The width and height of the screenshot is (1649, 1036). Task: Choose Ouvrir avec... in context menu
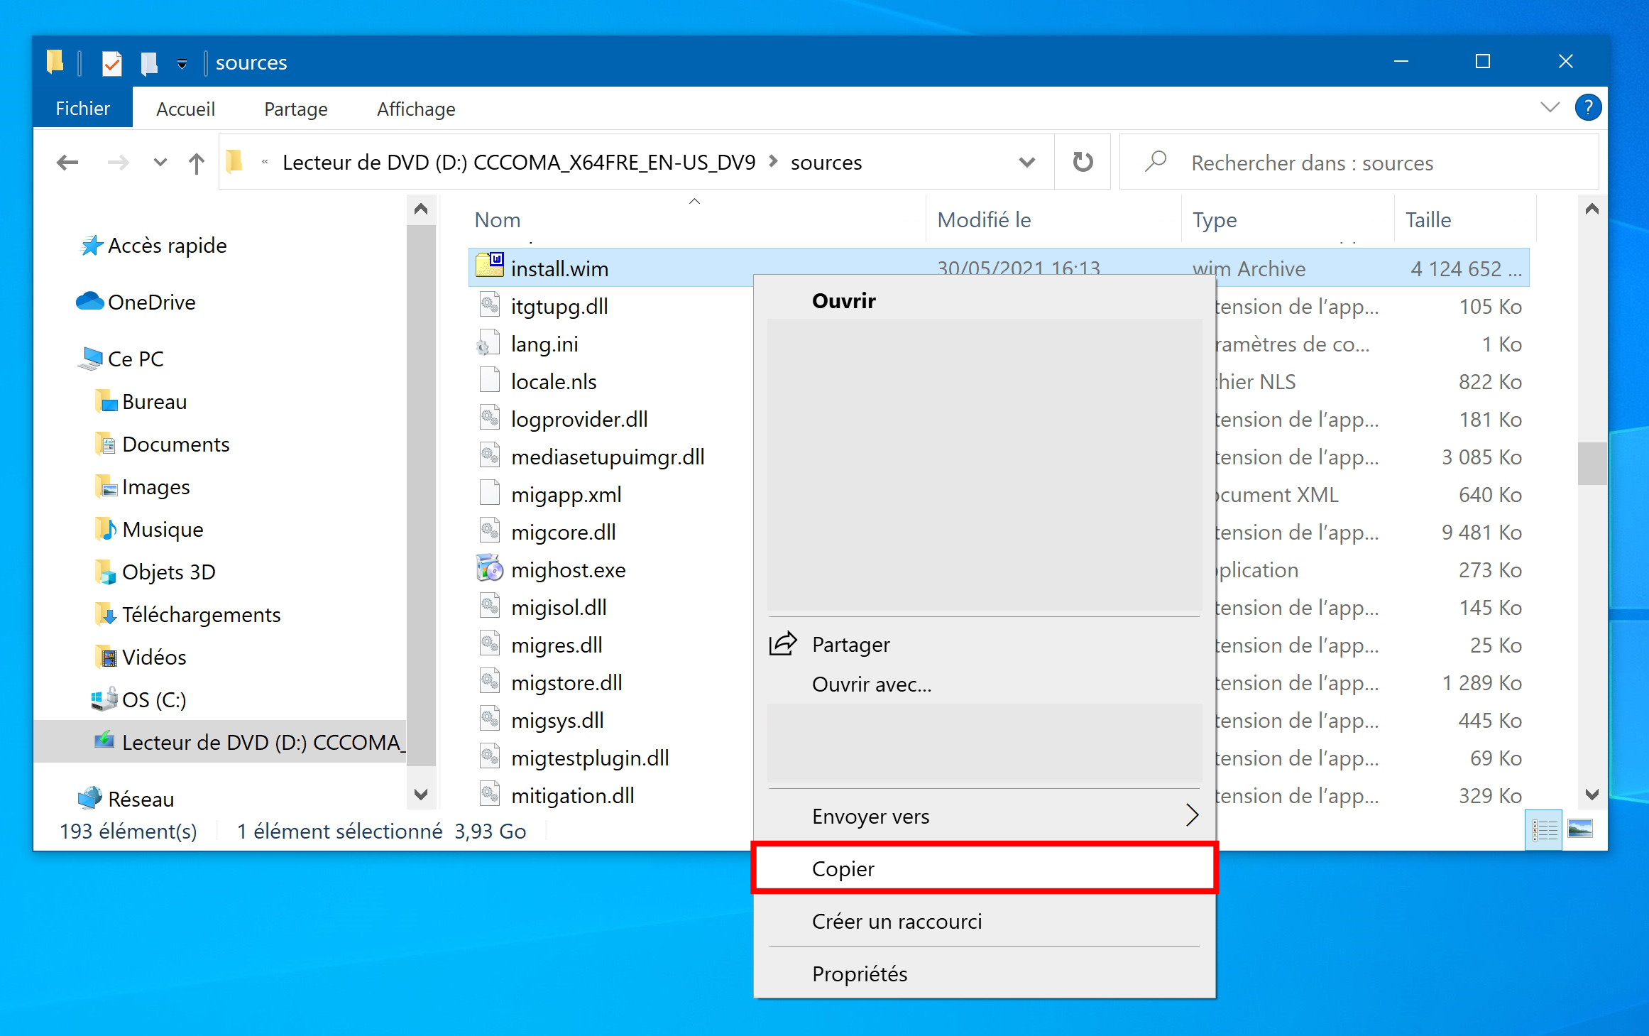click(984, 684)
